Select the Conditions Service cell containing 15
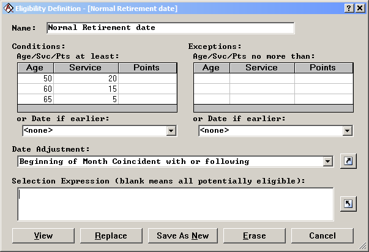 [84, 89]
